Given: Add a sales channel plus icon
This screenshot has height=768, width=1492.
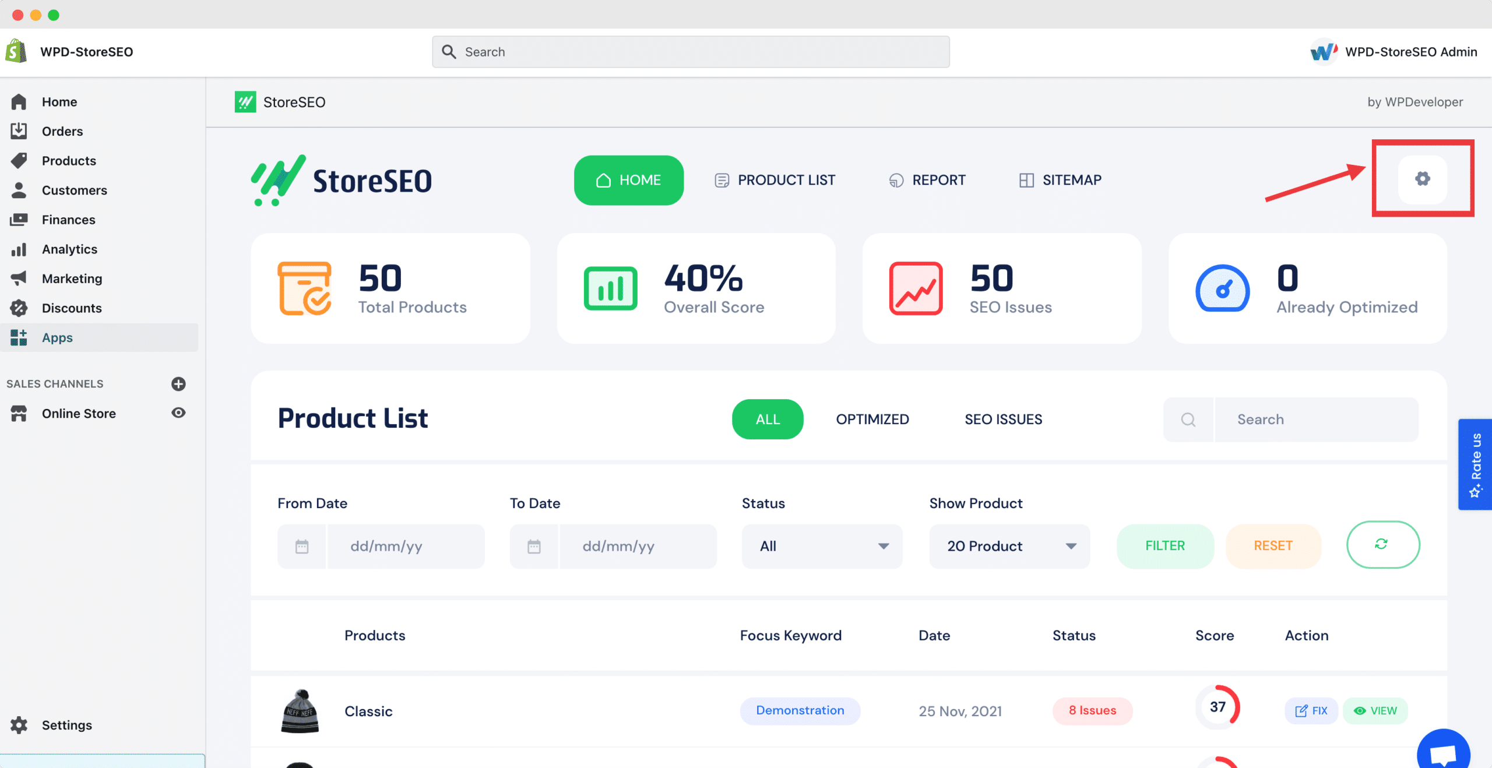Looking at the screenshot, I should tap(178, 384).
